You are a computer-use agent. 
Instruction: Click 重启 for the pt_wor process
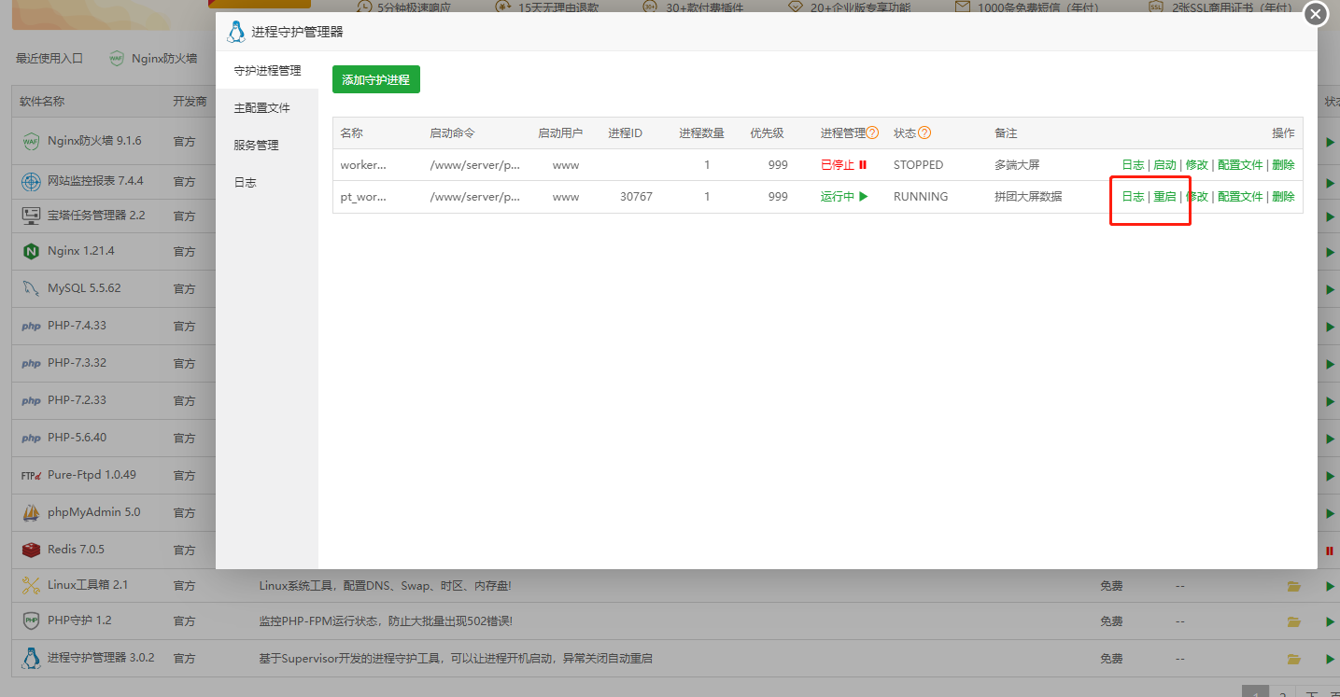(x=1164, y=197)
